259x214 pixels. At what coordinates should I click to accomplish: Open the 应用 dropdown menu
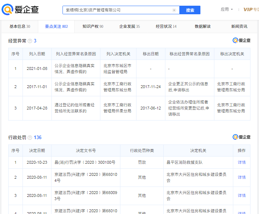click(227, 9)
